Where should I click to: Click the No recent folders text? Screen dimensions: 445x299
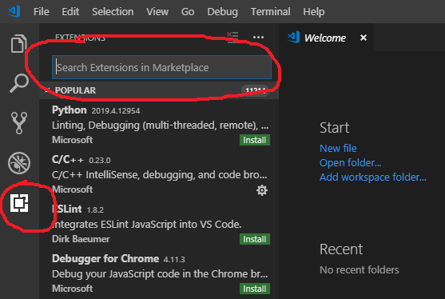tap(359, 269)
